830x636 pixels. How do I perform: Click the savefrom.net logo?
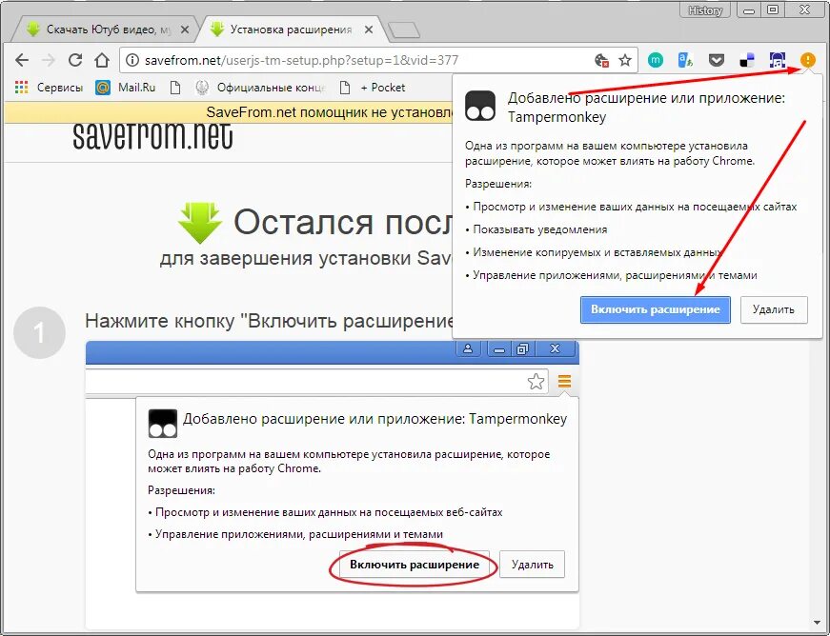click(152, 136)
